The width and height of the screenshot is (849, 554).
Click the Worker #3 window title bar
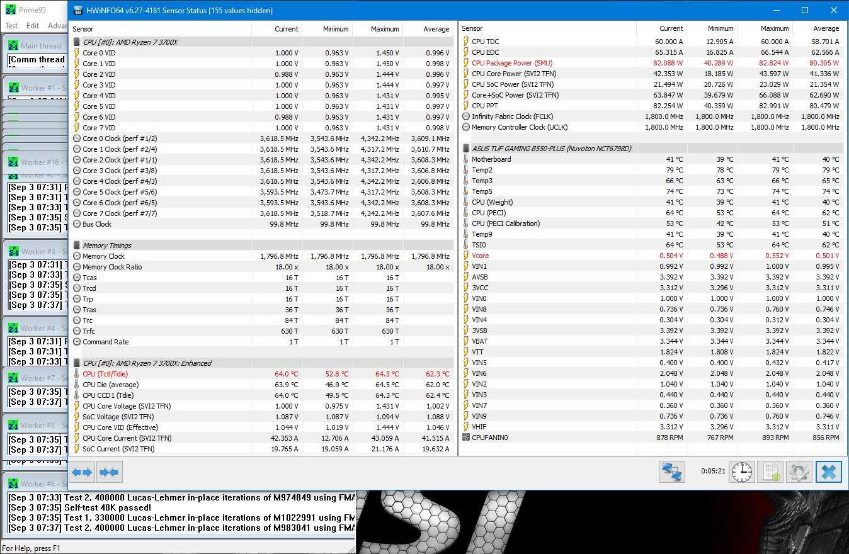38,252
